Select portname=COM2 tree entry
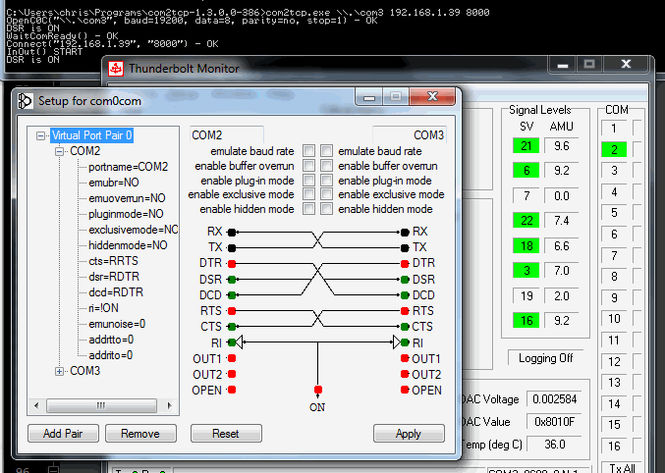The image size is (665, 473). (128, 167)
